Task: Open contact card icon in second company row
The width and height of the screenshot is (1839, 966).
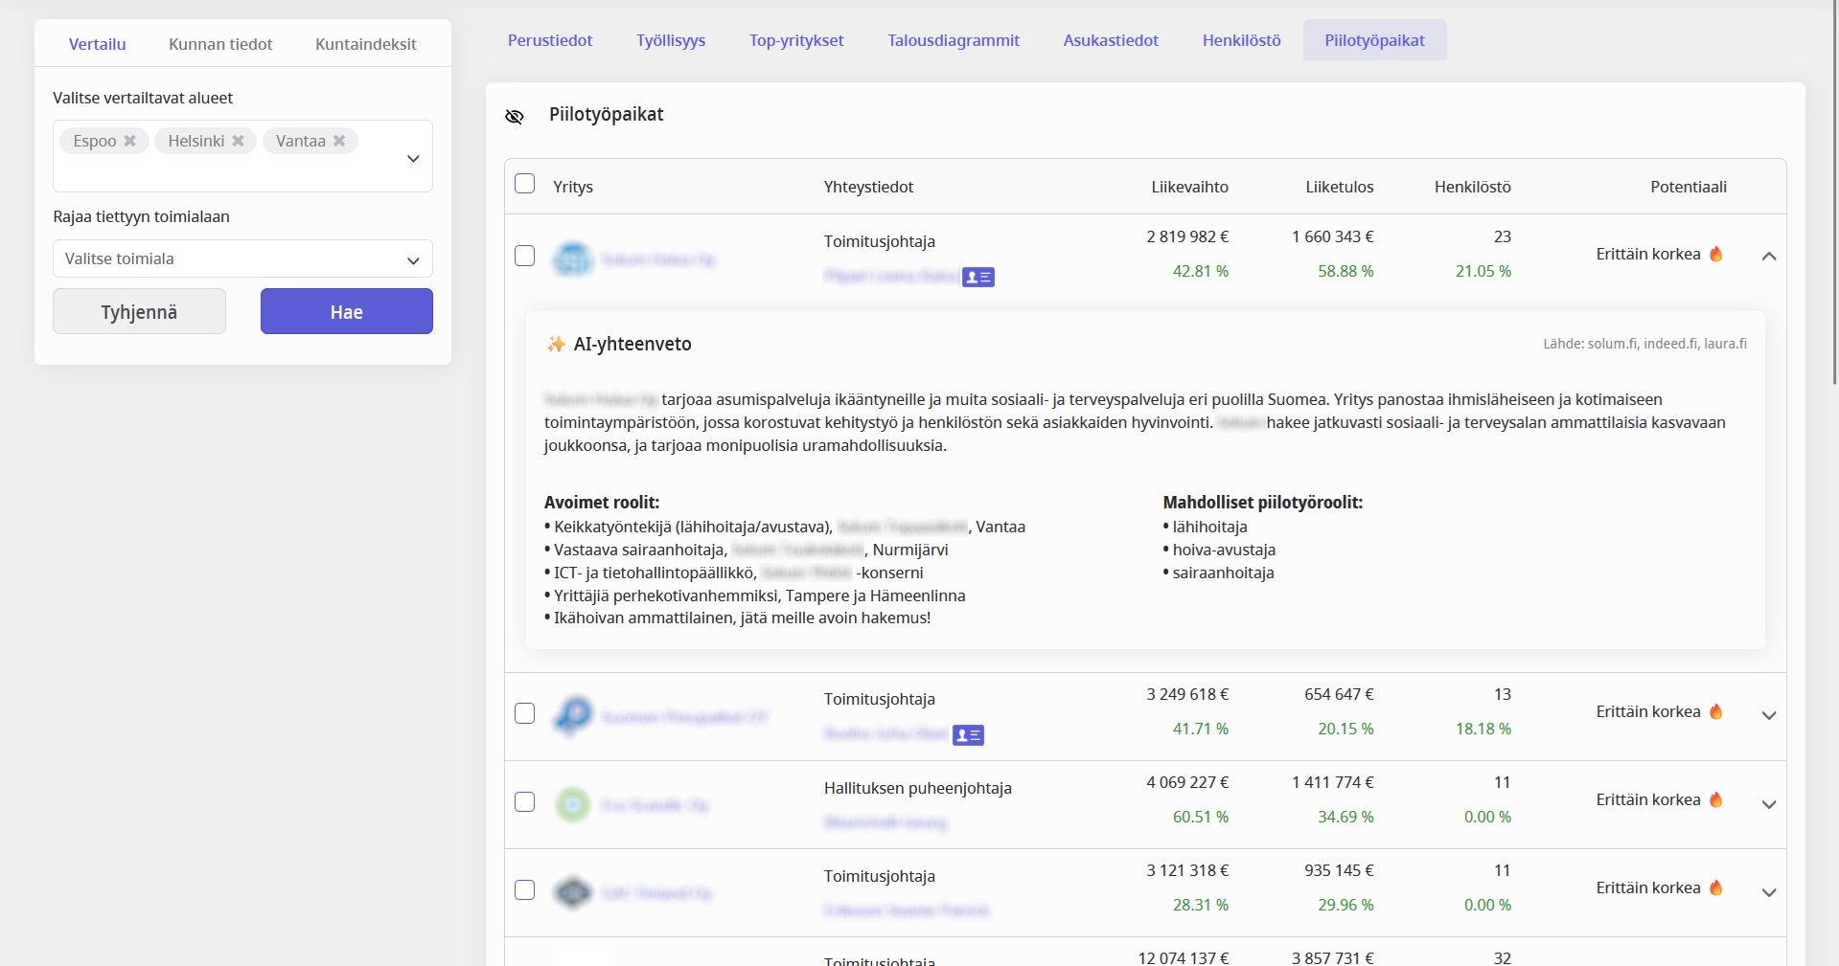Action: point(968,735)
